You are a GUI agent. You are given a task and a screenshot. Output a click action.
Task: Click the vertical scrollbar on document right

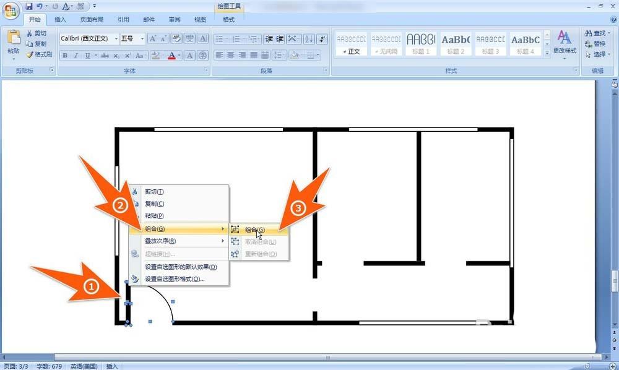point(615,186)
